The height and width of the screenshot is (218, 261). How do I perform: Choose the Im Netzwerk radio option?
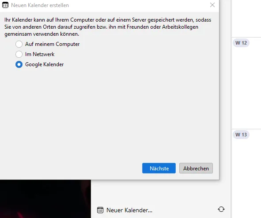(19, 54)
